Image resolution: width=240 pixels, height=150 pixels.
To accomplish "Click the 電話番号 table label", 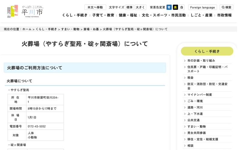I will [x=16, y=126].
